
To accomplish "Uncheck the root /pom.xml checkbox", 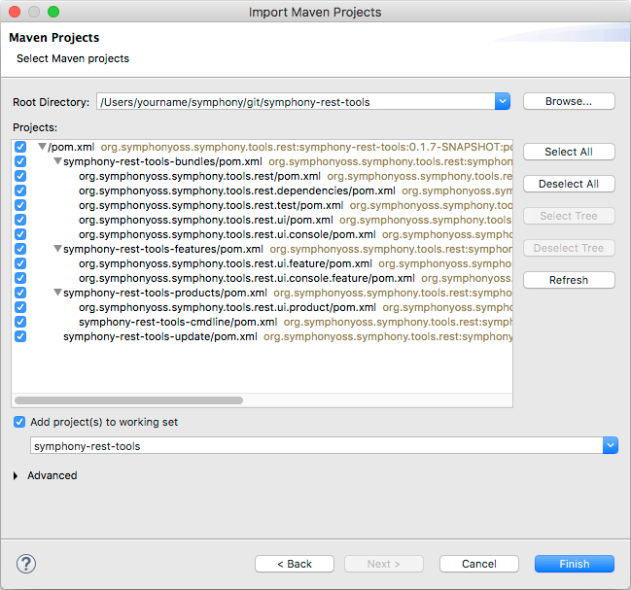I will [20, 147].
